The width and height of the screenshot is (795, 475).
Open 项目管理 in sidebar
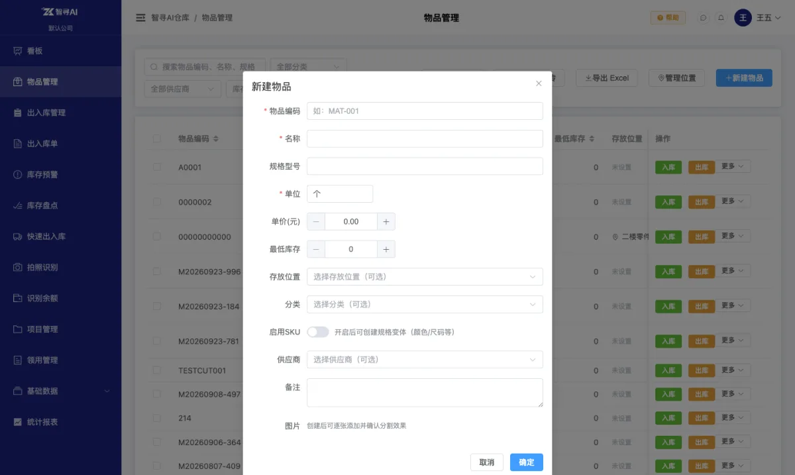[x=60, y=329]
